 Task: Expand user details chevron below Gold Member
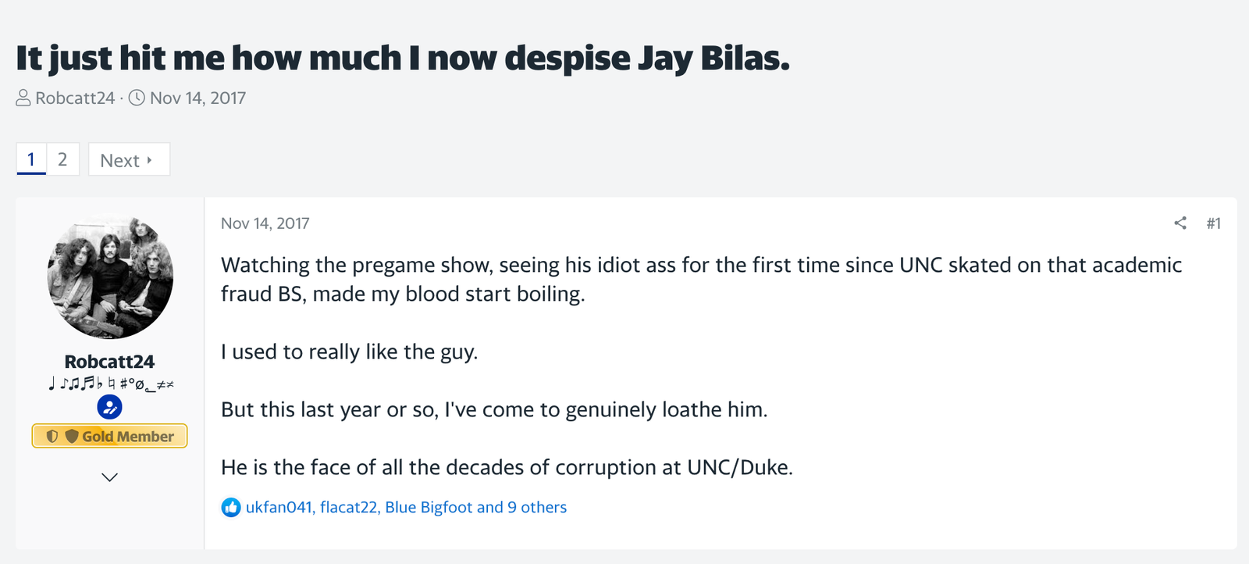pos(110,477)
